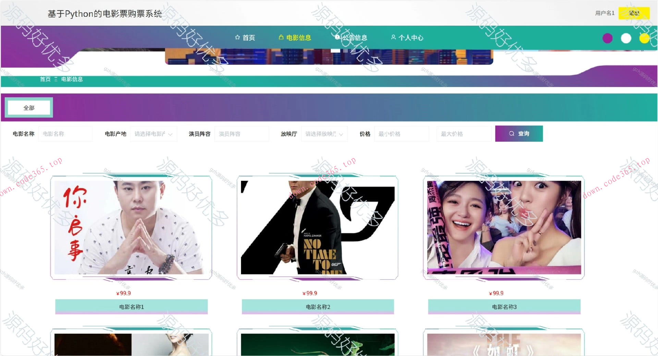Click the 电影名称 search input field

(65, 134)
